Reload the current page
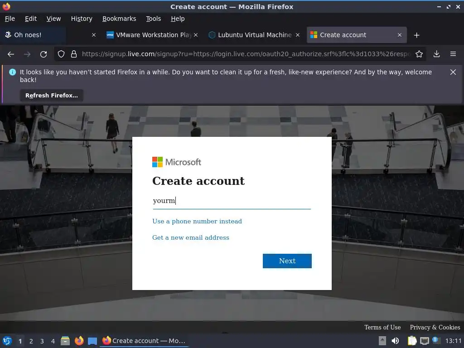 click(x=43, y=54)
